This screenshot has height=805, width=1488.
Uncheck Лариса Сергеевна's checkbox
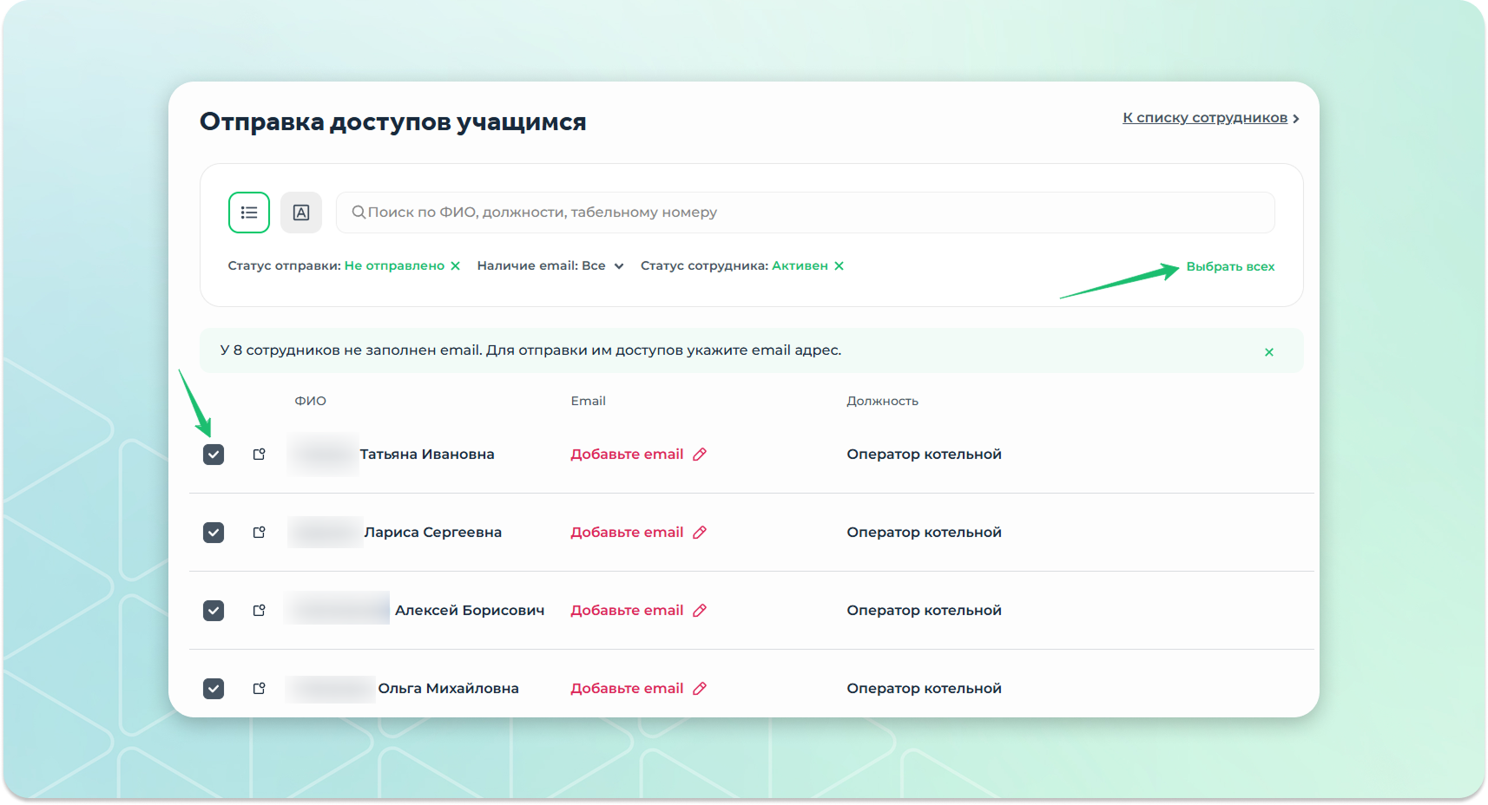pos(214,533)
